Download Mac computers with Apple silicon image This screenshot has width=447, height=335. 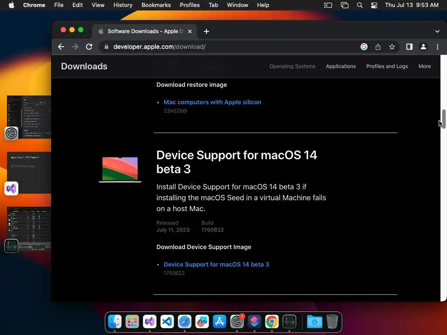pyautogui.click(x=213, y=102)
